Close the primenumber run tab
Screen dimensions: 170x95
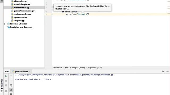coord(29,72)
